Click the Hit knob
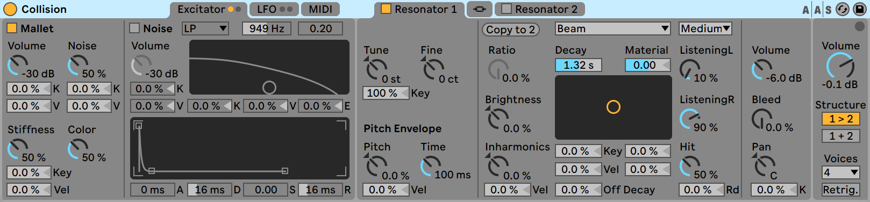The height and width of the screenshot is (202, 870). pos(690,167)
